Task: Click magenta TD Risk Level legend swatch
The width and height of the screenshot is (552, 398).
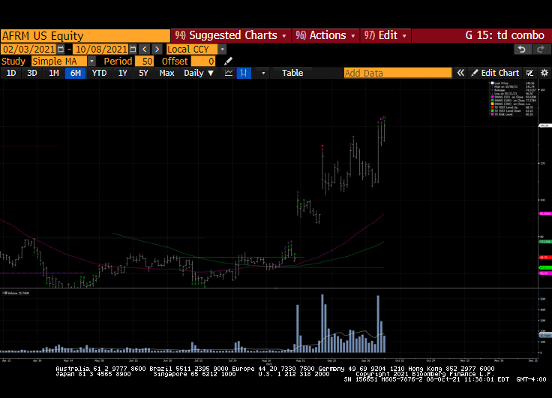Action: tap(493, 114)
